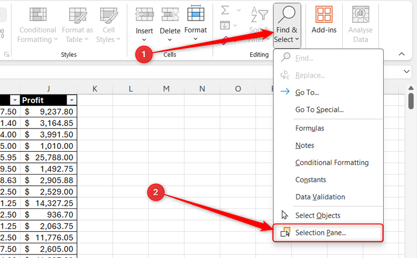Click the Profit header cell

[x=49, y=100]
